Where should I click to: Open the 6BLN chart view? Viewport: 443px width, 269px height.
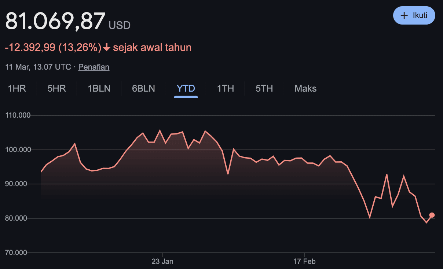coord(143,88)
